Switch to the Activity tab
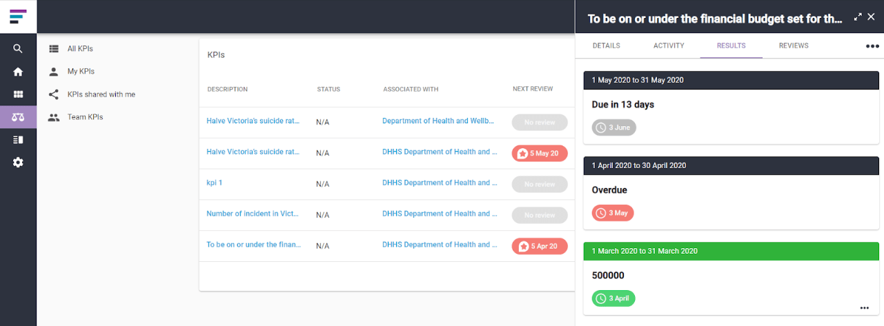 click(x=669, y=46)
